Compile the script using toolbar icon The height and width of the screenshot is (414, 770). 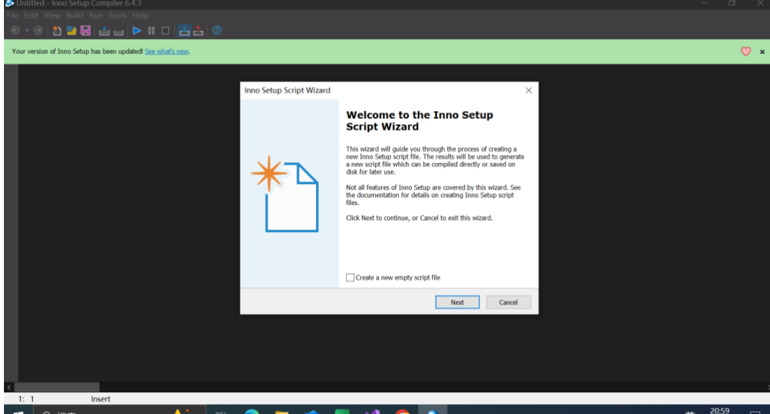tap(104, 30)
